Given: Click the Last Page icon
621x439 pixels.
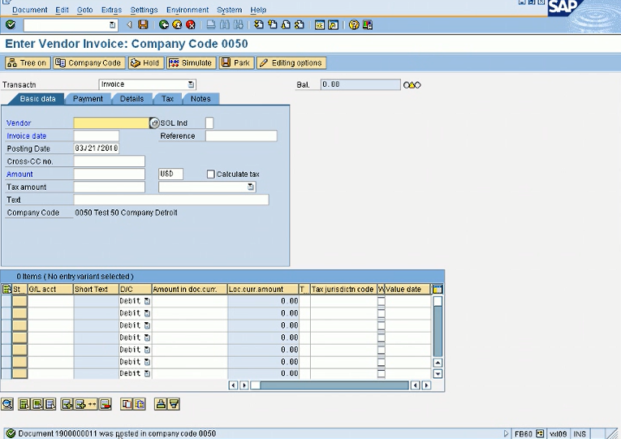Looking at the screenshot, I should [x=300, y=25].
